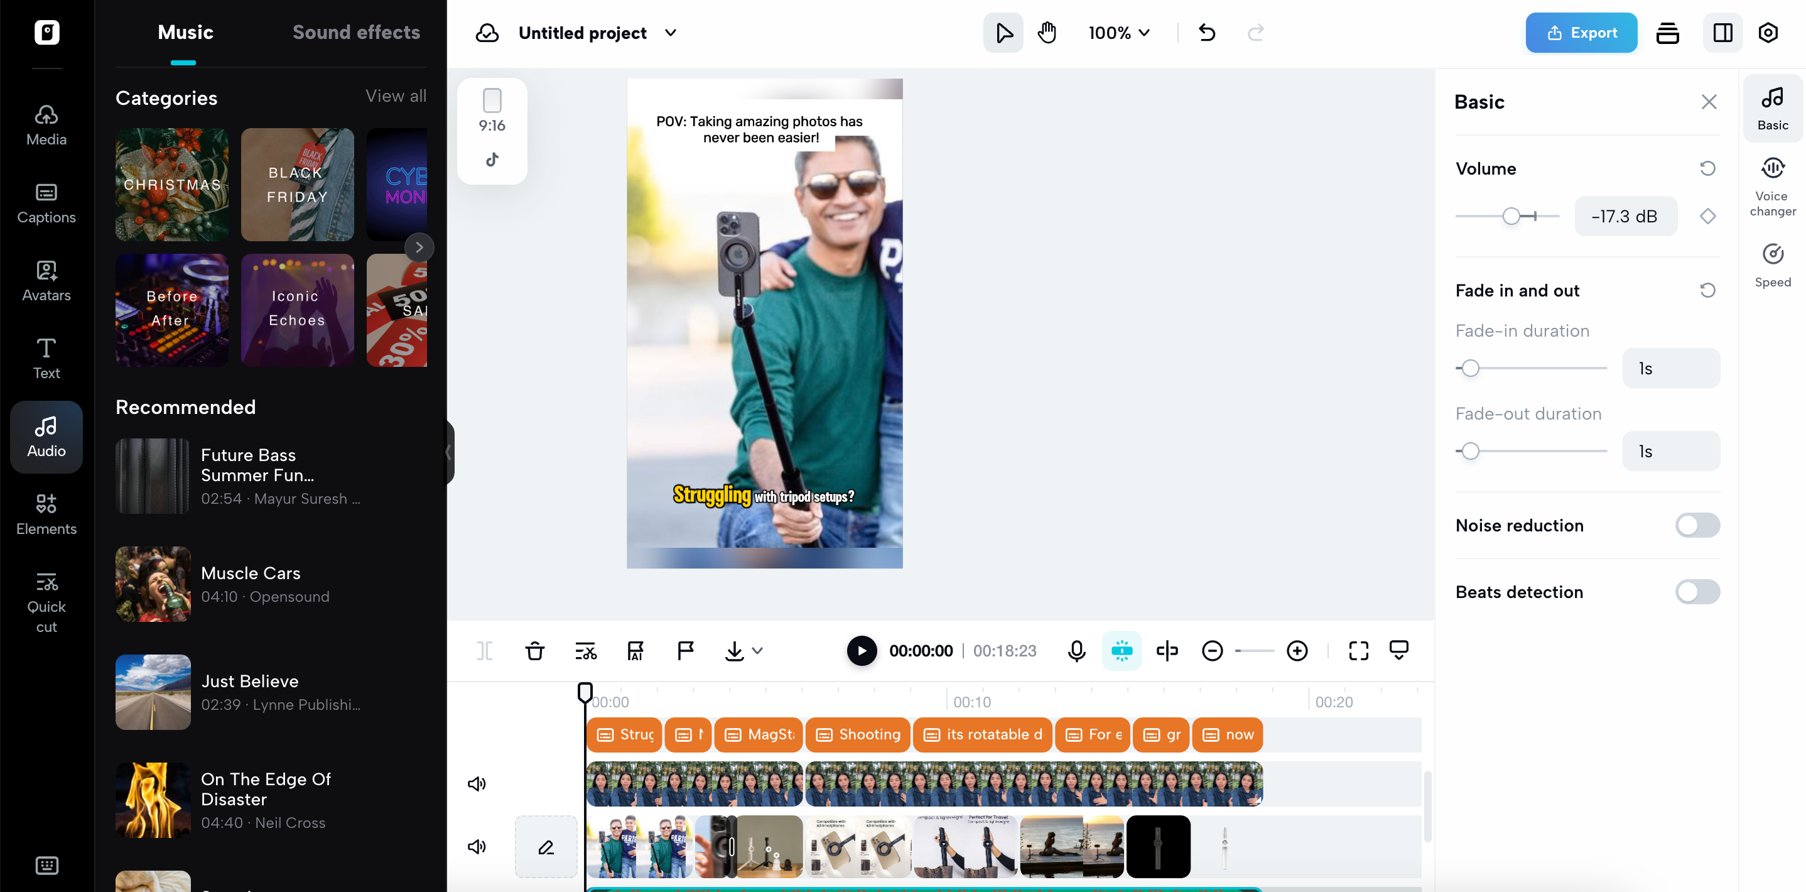Select the 'Shooting' caption clip
1806x892 pixels.
tap(858, 734)
